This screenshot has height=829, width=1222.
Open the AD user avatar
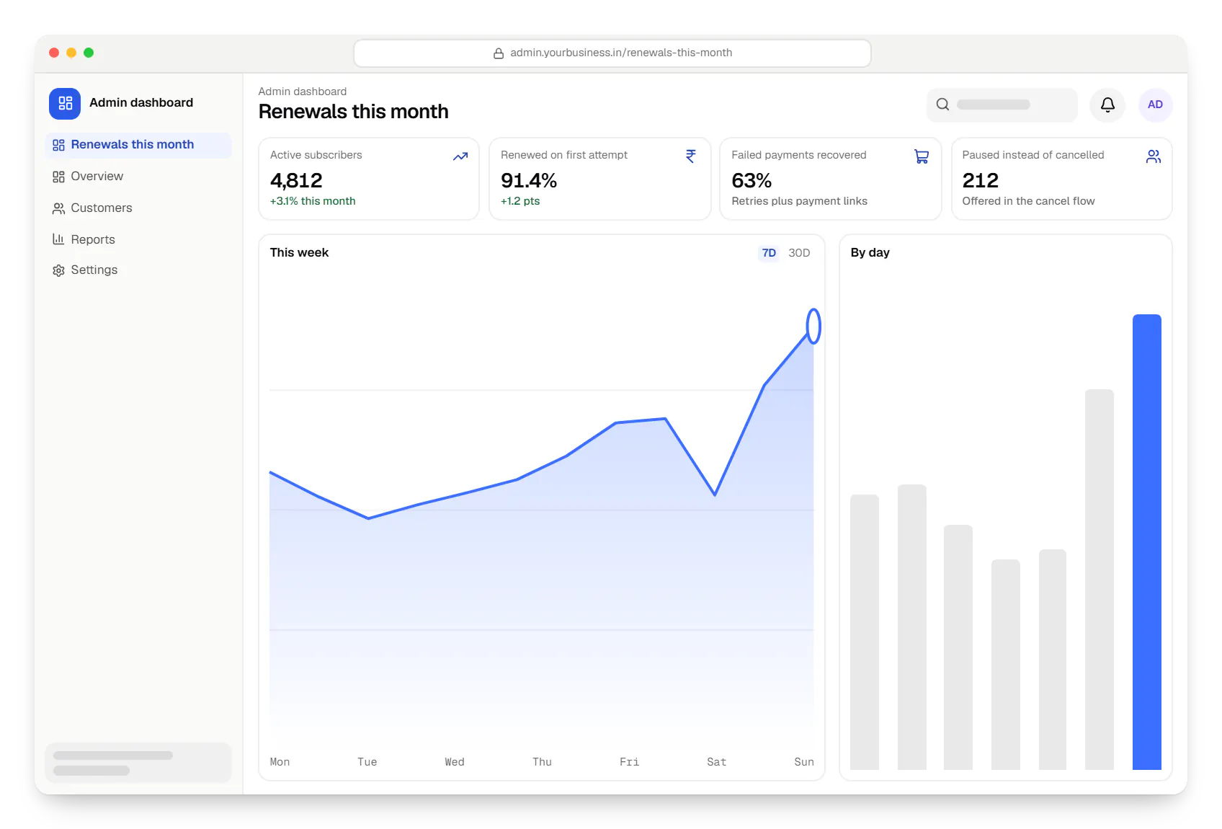tap(1155, 105)
